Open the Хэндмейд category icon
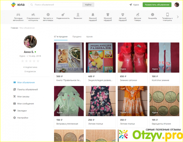This screenshot has width=183, height=142. (x=152, y=15)
